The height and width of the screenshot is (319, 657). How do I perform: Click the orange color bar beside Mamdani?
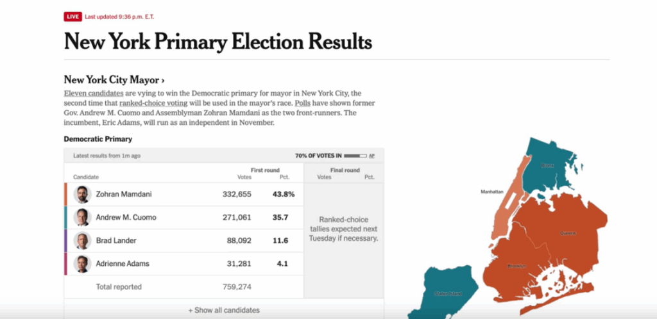[65, 194]
